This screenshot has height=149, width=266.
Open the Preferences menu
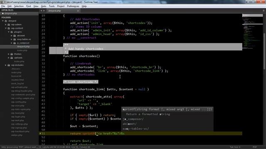coord(73,6)
